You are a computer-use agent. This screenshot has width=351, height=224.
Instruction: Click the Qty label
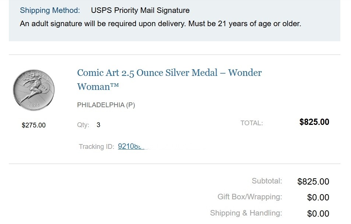point(83,125)
